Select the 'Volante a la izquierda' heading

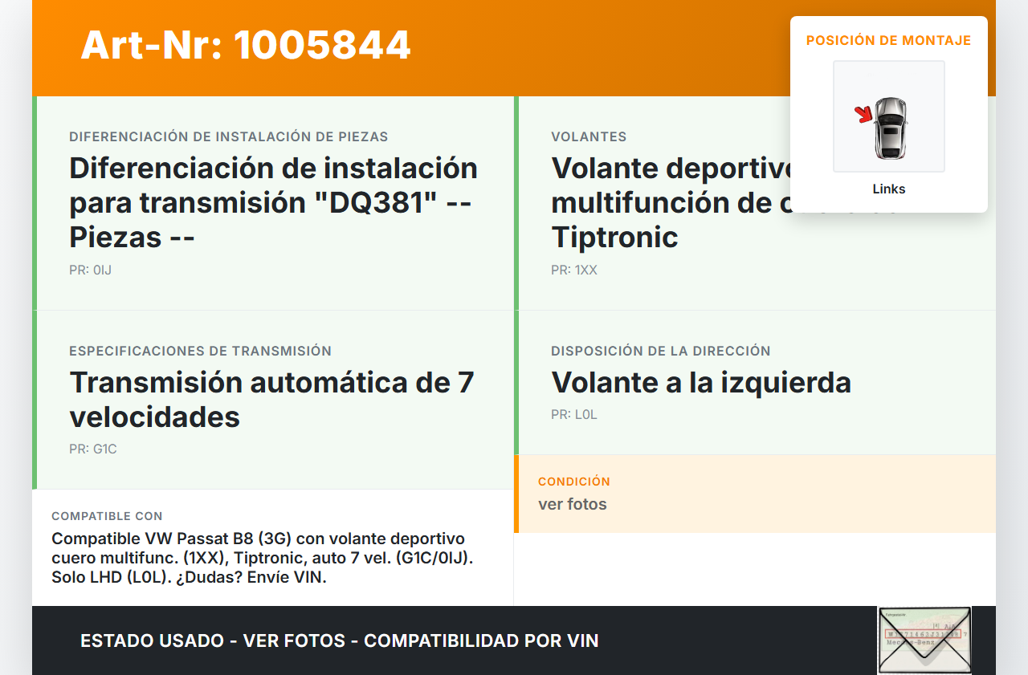(x=700, y=382)
